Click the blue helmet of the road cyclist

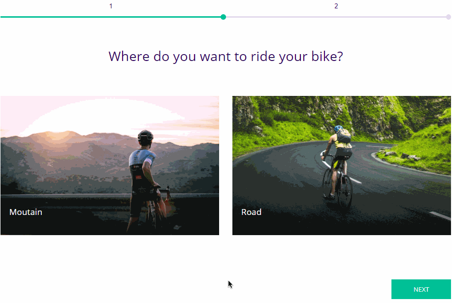[338, 128]
